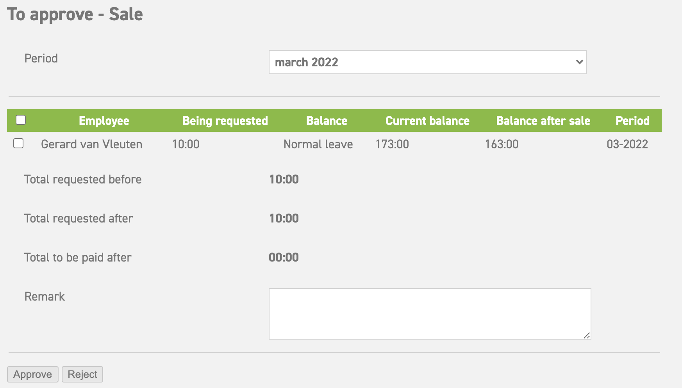
Task: Click the Being requested column header
Action: coord(225,121)
